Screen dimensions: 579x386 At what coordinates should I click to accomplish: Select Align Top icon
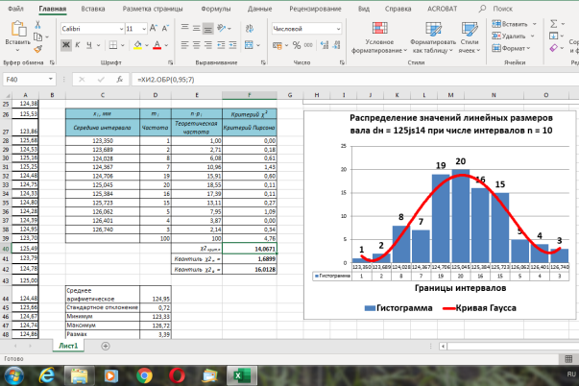click(x=184, y=28)
